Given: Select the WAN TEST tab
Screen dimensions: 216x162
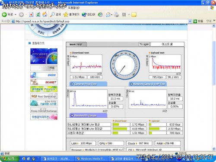Looking at the screenshot, I should tap(76, 44).
